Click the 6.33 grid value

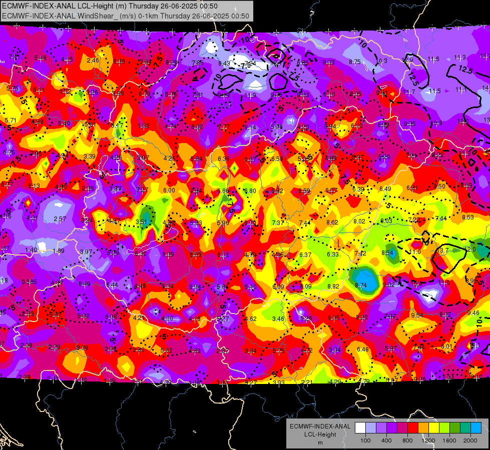[x=332, y=254]
